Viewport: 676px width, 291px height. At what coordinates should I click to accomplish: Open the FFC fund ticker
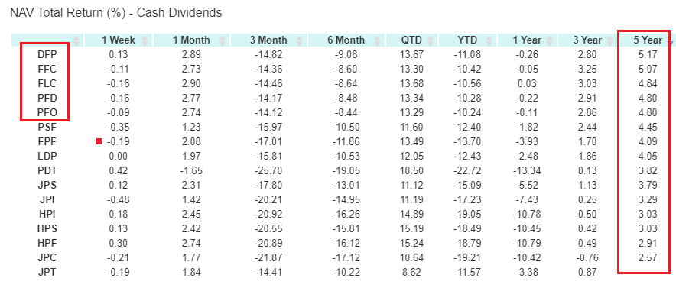[47, 69]
